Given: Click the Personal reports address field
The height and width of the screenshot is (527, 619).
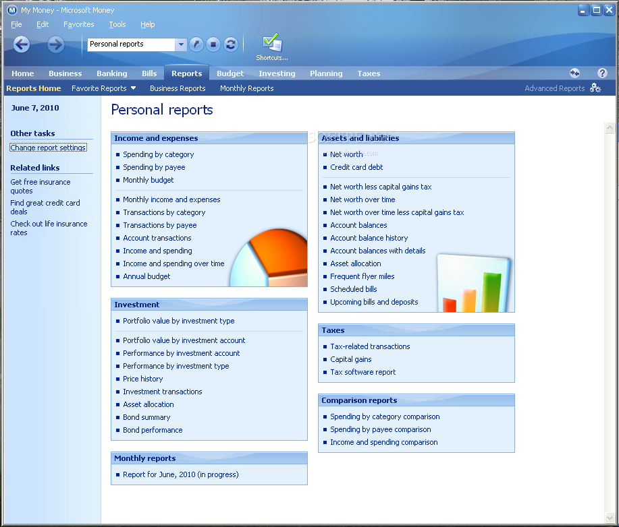Looking at the screenshot, I should 131,44.
